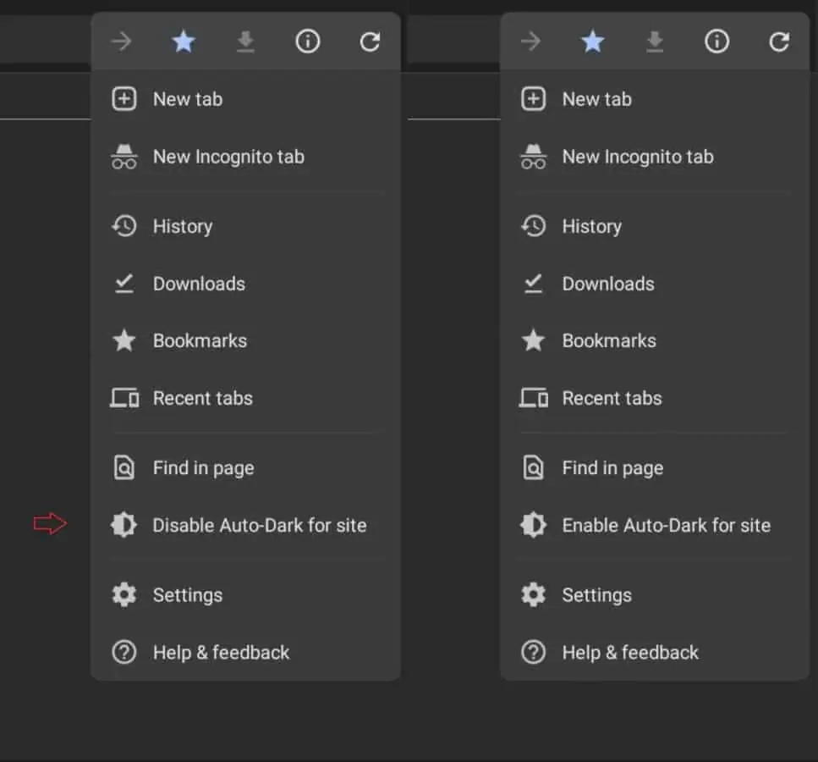This screenshot has width=818, height=762.
Task: Toggle dark mode via the half-moon icon
Action: pyautogui.click(x=124, y=525)
